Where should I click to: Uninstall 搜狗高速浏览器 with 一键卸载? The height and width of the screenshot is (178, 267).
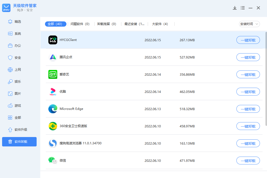(x=248, y=144)
